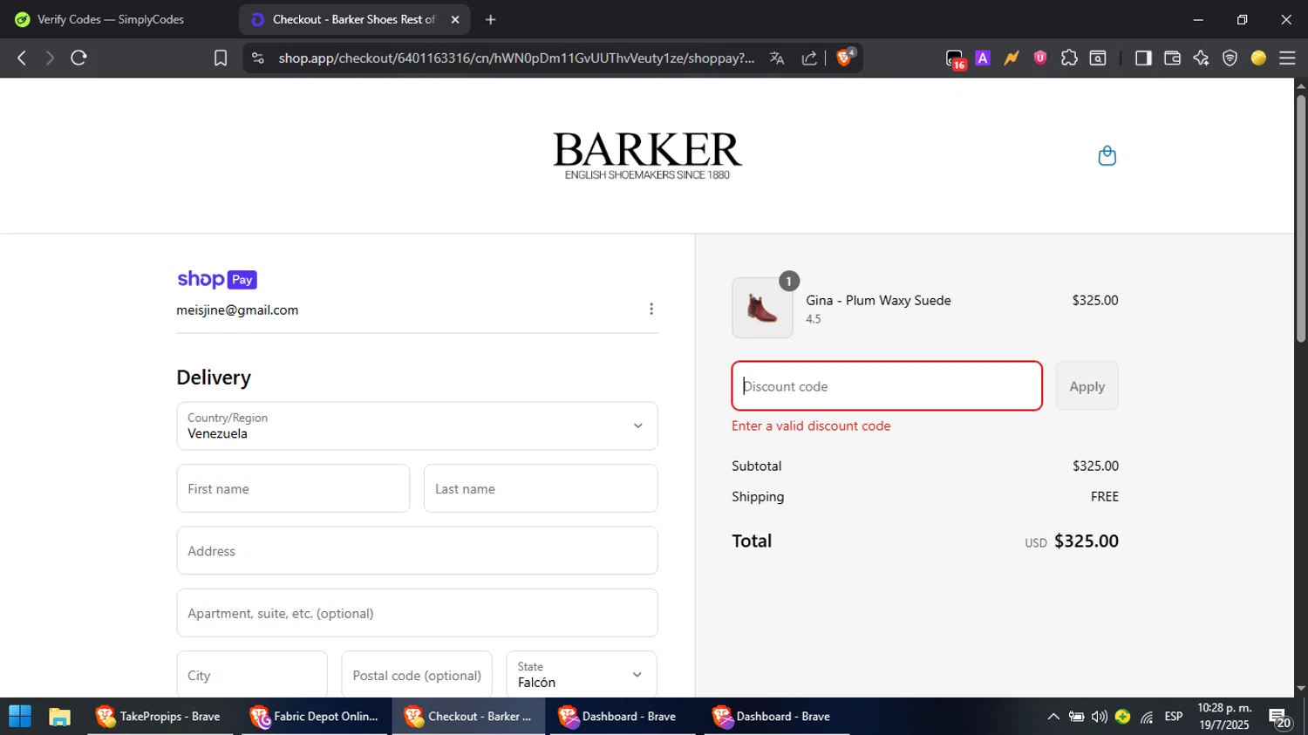The image size is (1308, 735).
Task: Open Shop Pay account options menu
Action: pyautogui.click(x=651, y=310)
